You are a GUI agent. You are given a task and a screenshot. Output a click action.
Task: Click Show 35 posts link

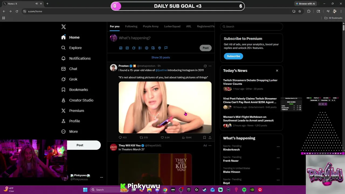click(161, 57)
